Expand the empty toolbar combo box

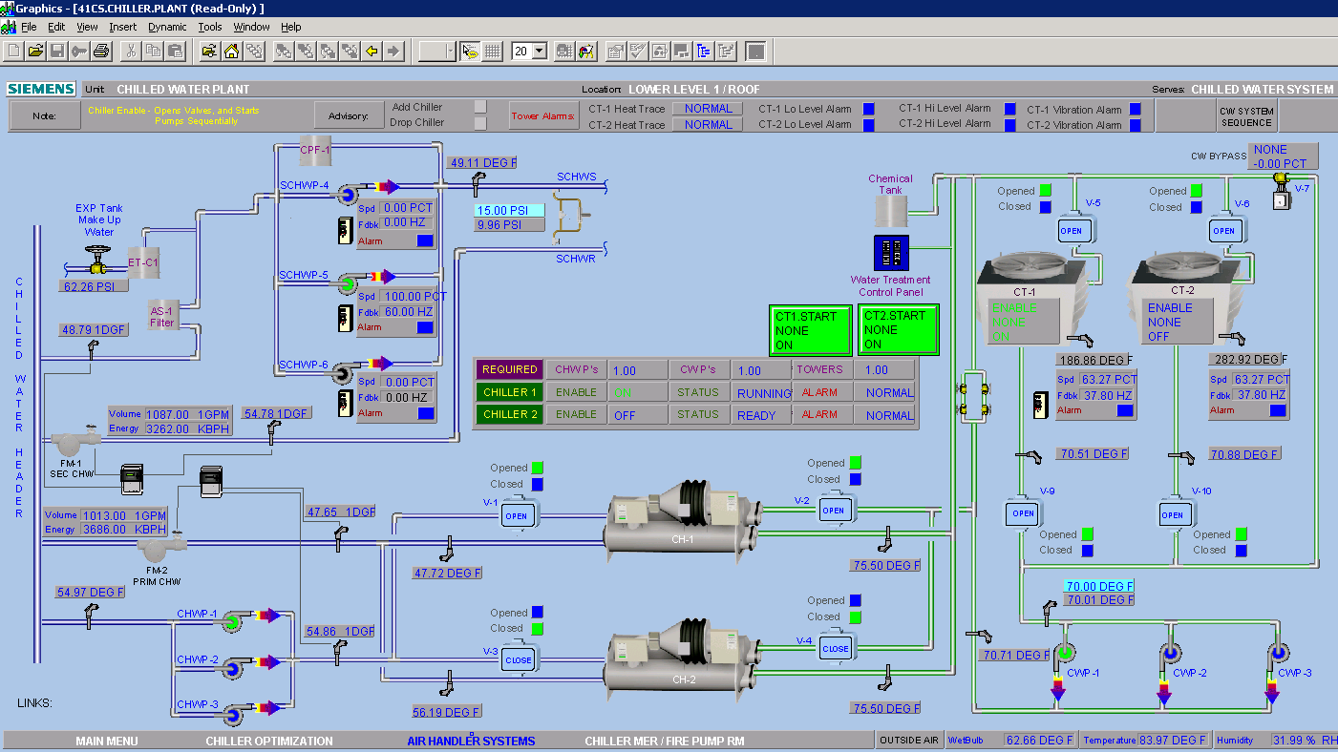[450, 51]
